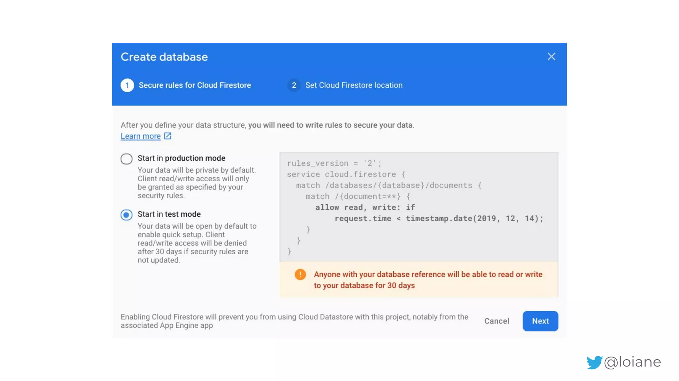Click the timestamp.date expiry line in code

point(438,219)
